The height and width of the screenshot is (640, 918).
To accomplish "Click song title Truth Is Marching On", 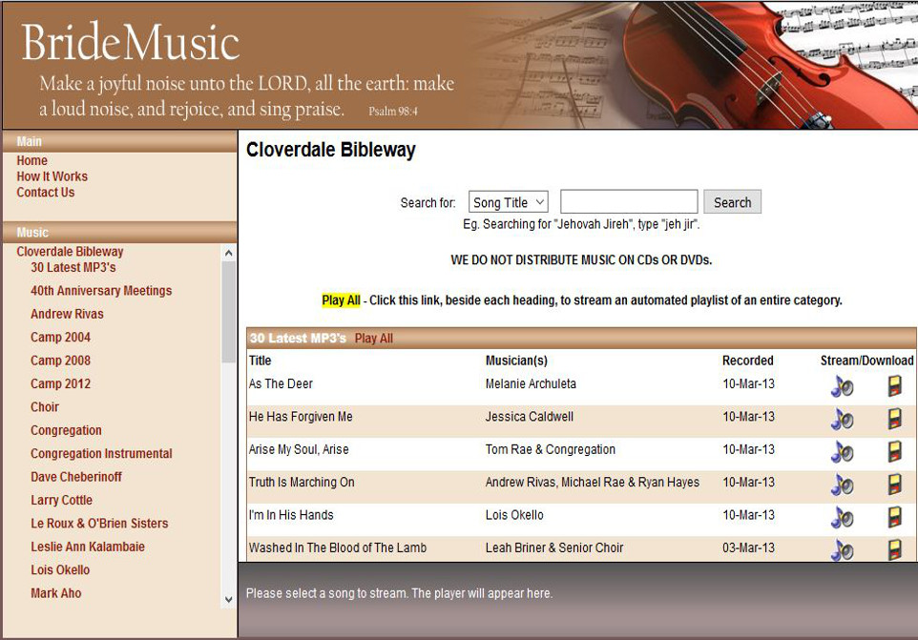I will (x=302, y=482).
